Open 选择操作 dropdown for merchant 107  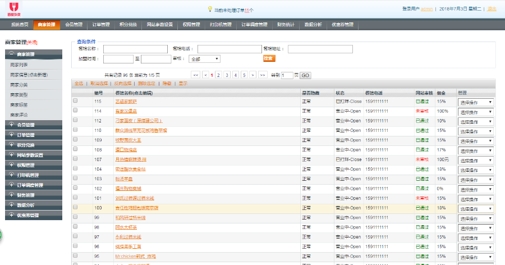475,160
